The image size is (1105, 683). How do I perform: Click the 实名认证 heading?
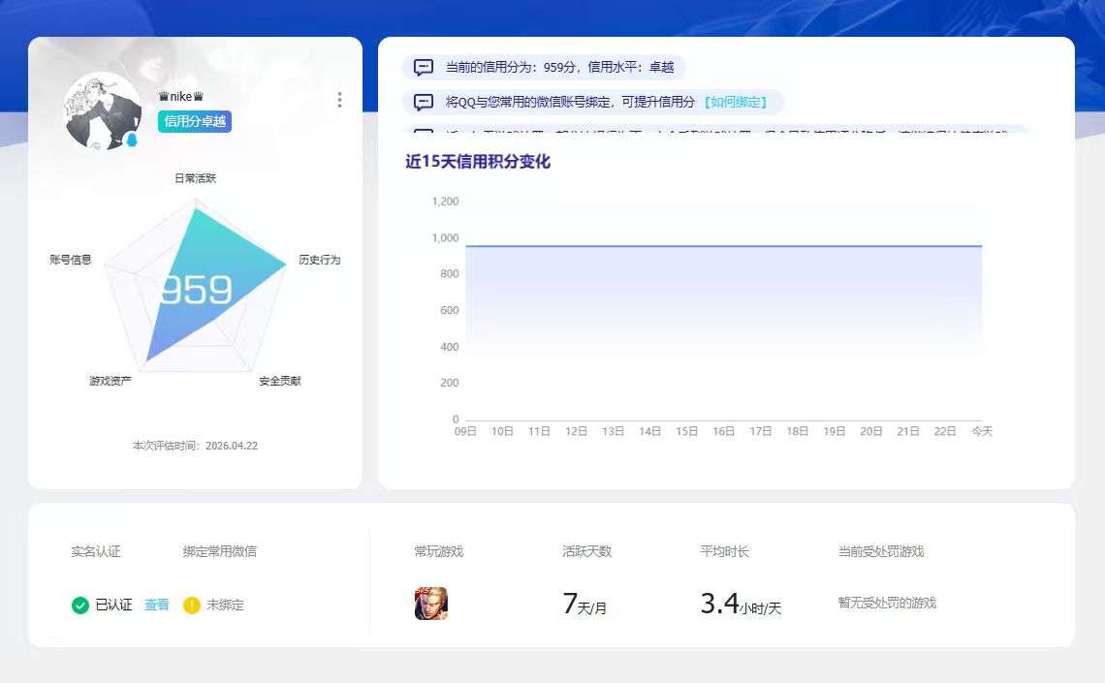click(x=96, y=551)
